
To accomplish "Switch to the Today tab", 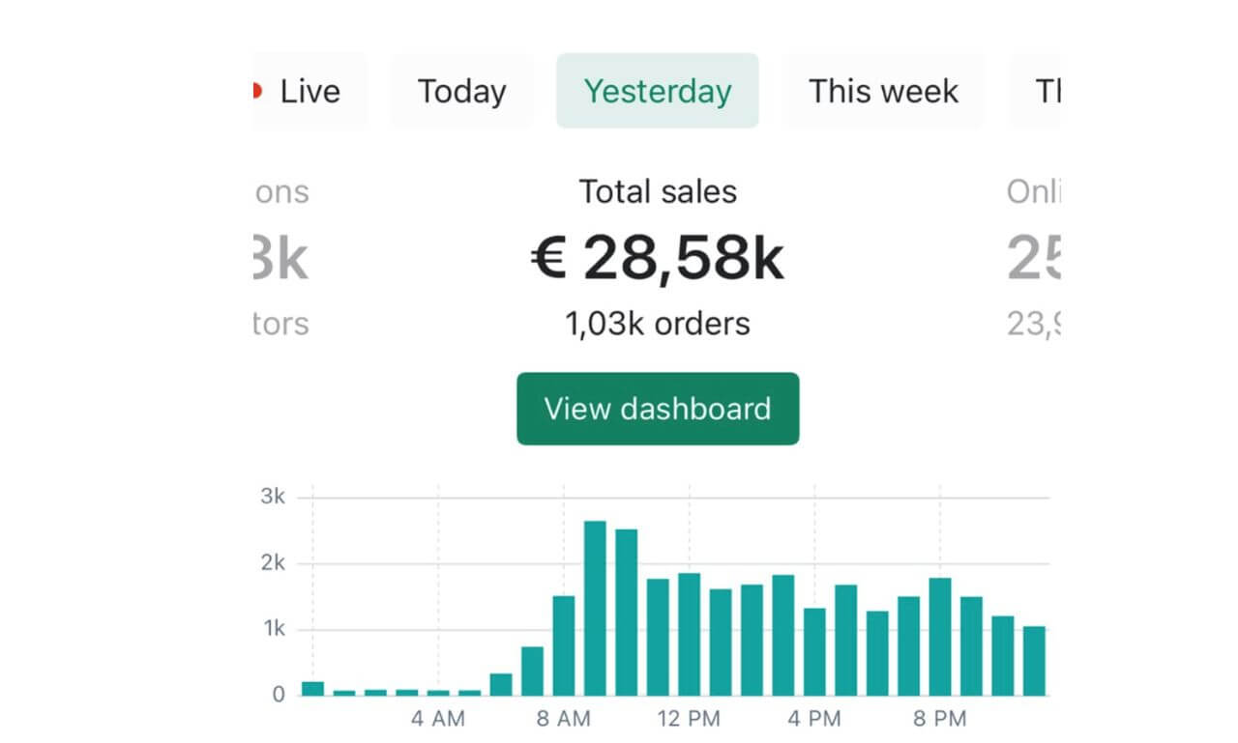I will (x=461, y=92).
